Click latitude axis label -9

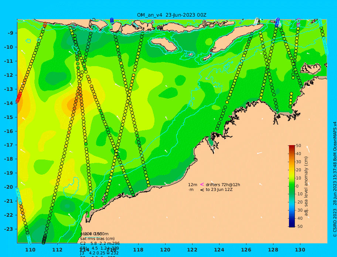[11, 33]
